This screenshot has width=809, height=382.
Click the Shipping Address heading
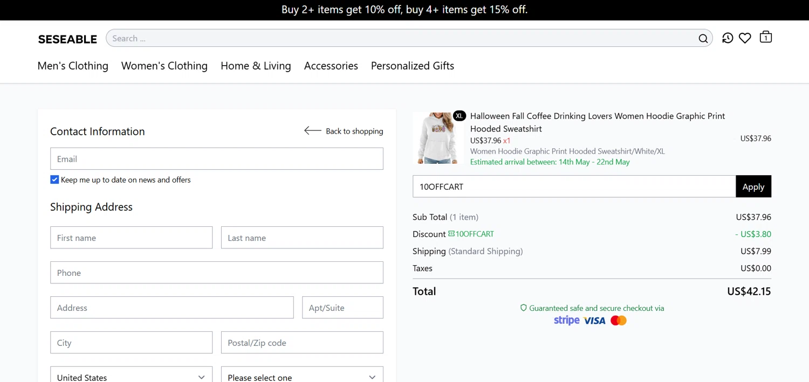[x=91, y=207]
